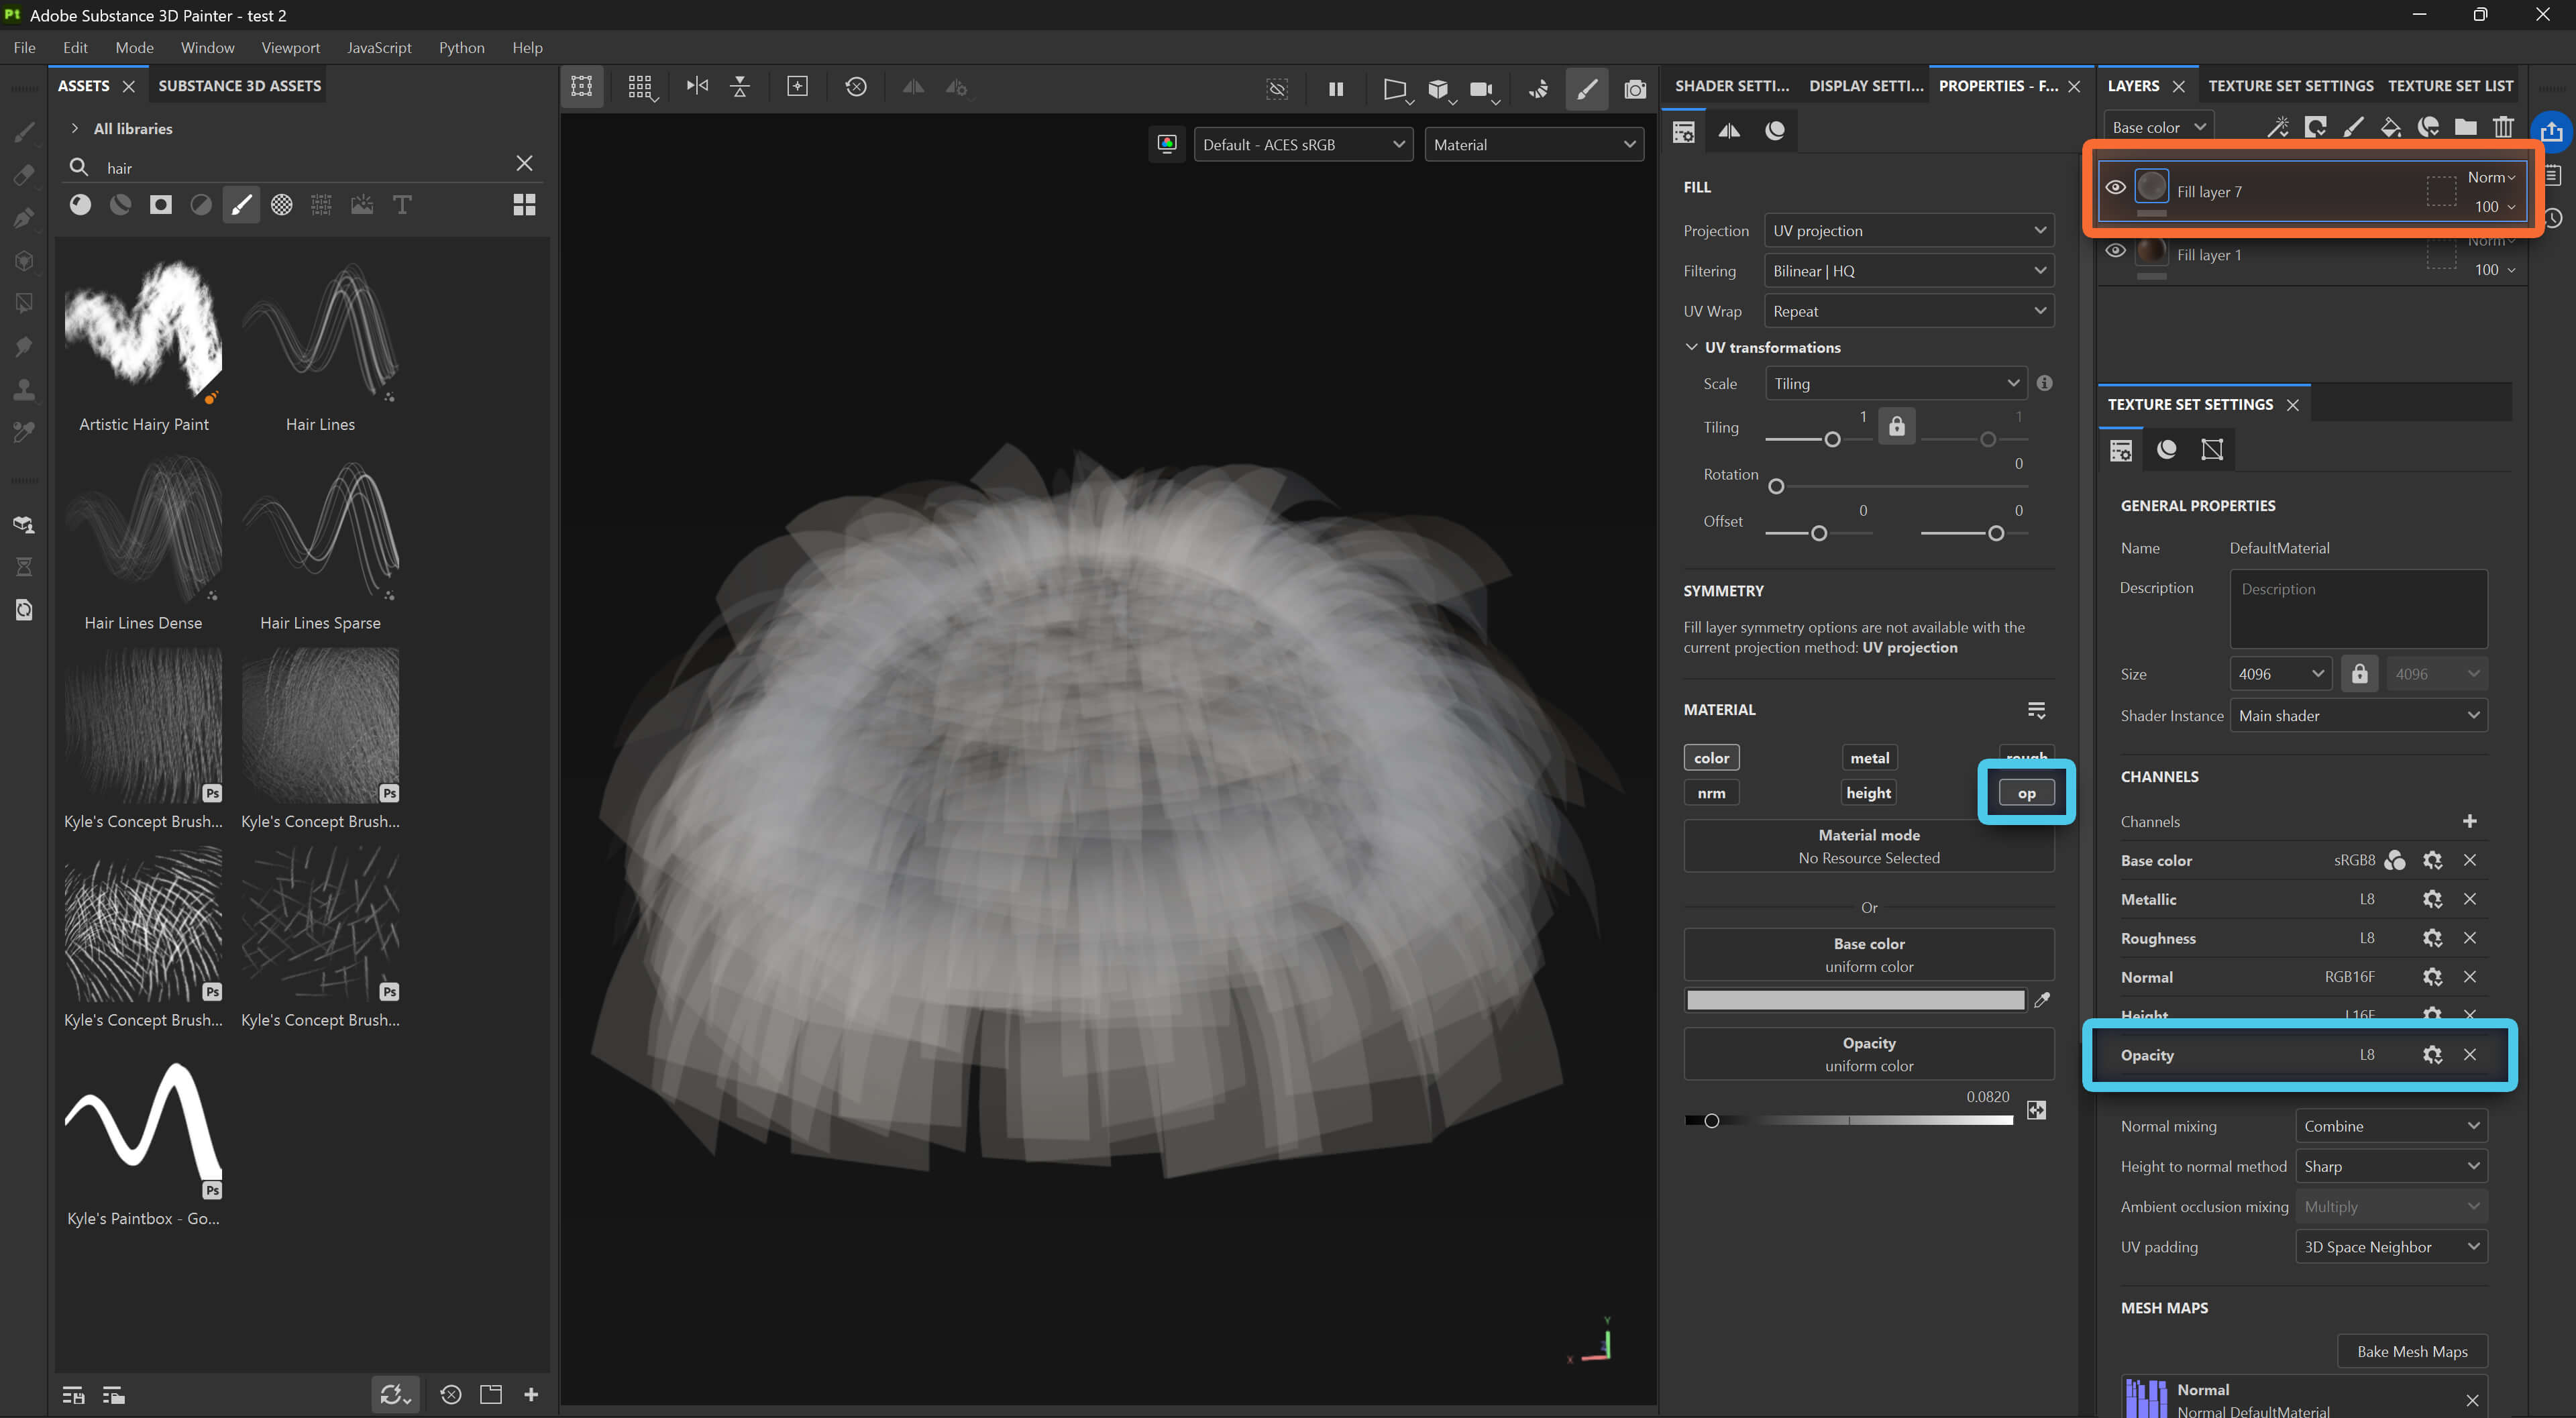Image resolution: width=2576 pixels, height=1418 pixels.
Task: Collapse the UV transformations section
Action: (x=1692, y=347)
